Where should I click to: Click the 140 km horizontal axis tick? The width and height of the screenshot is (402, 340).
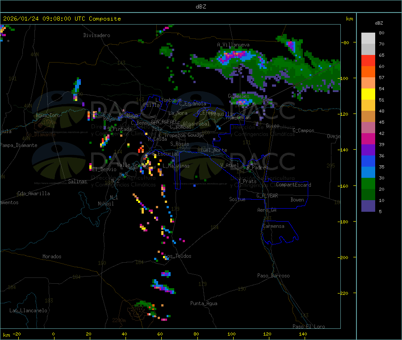click(x=303, y=334)
